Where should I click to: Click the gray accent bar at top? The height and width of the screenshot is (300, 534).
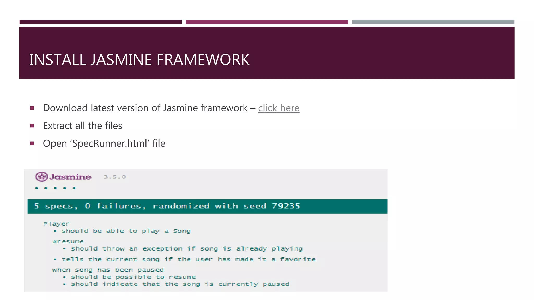(x=433, y=22)
